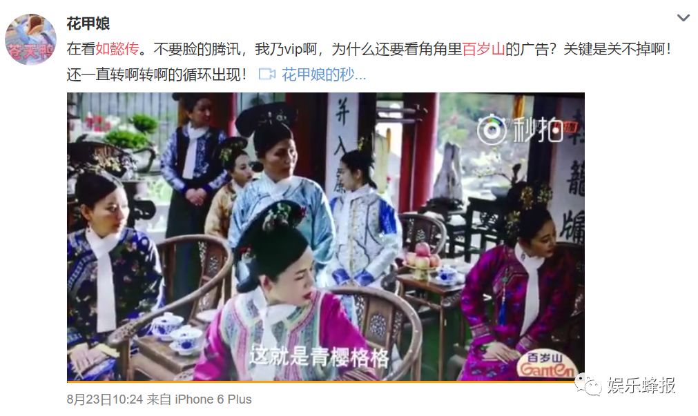Click the 花甲娘 profile avatar
Image resolution: width=698 pixels, height=416 pixels.
pyautogui.click(x=30, y=39)
